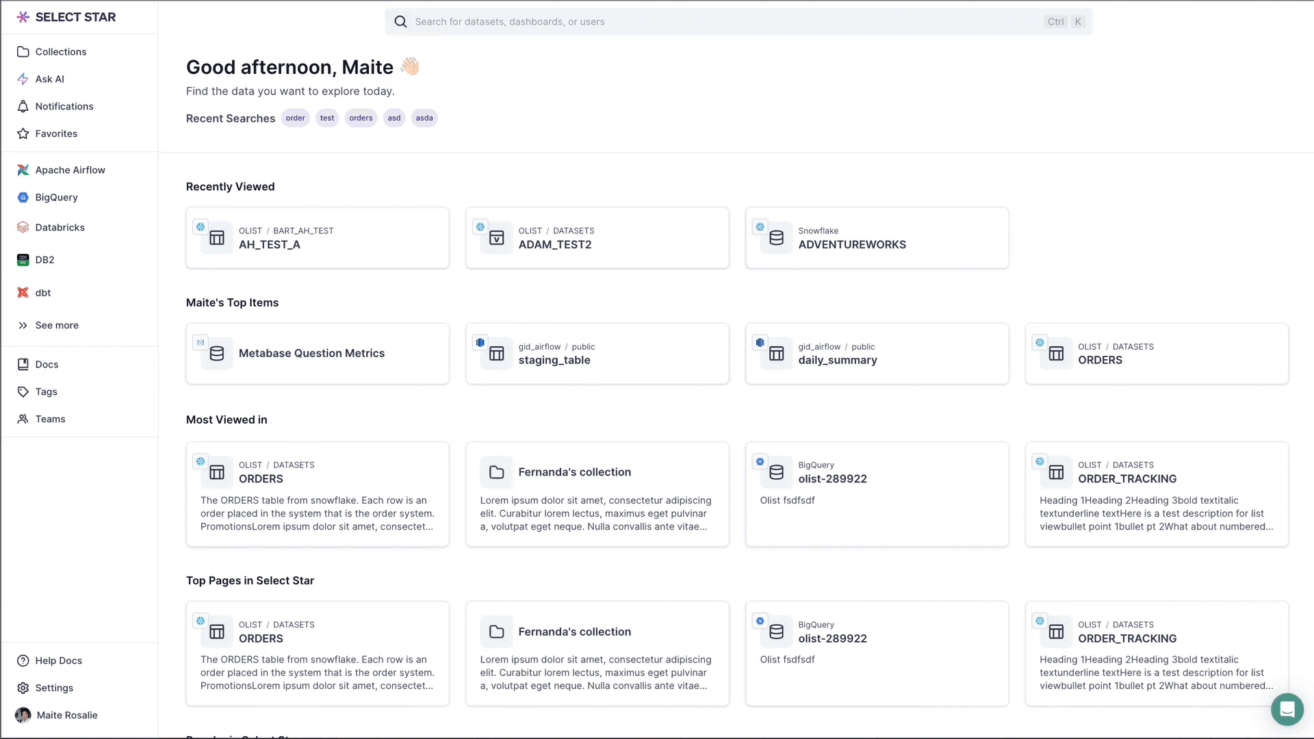Click Maite Rosalie's profile avatar
Screen dimensions: 1314x739
pos(23,716)
